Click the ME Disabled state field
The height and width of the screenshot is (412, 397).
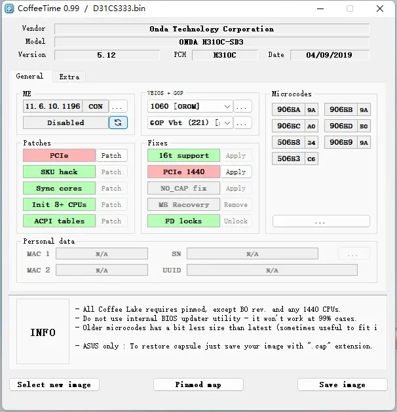pos(66,122)
